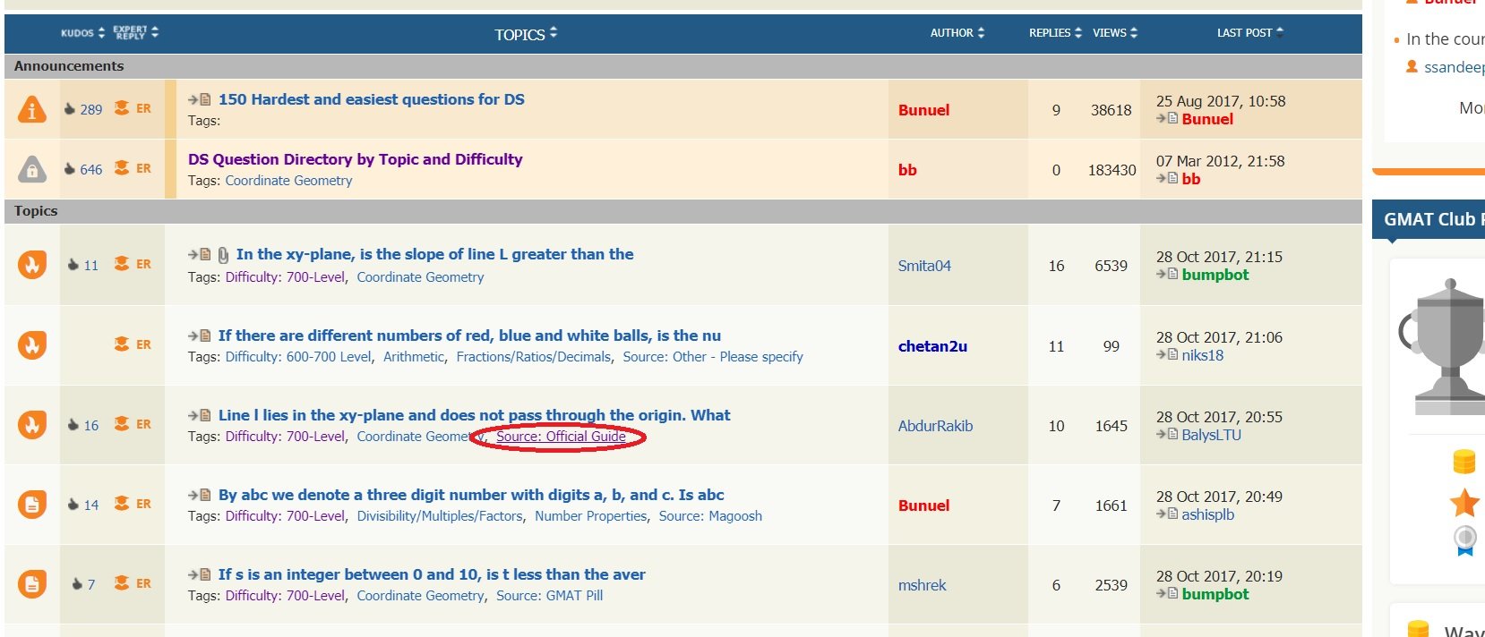Sort the list by Views column
This screenshot has height=637, width=1485.
pos(1114,33)
